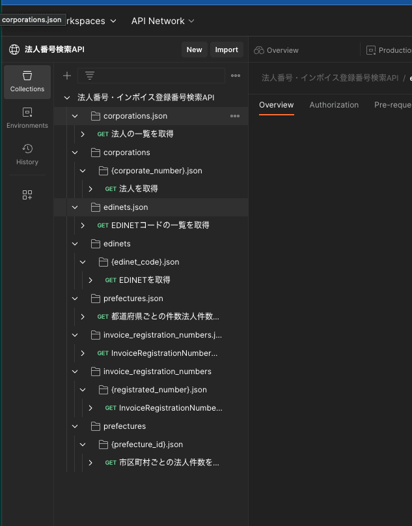Viewport: 412px width, 526px height.
Task: Collapse the edinets.json folder chevron
Action: [75, 207]
